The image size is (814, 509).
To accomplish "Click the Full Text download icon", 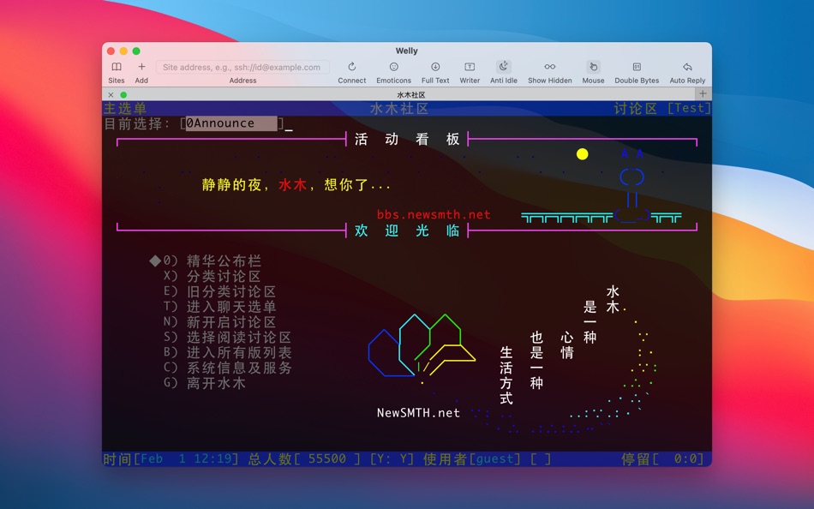I will (435, 67).
